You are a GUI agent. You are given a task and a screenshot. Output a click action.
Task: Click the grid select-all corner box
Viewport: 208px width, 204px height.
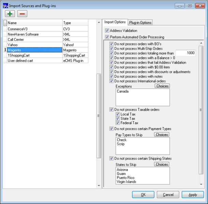(x=5, y=23)
